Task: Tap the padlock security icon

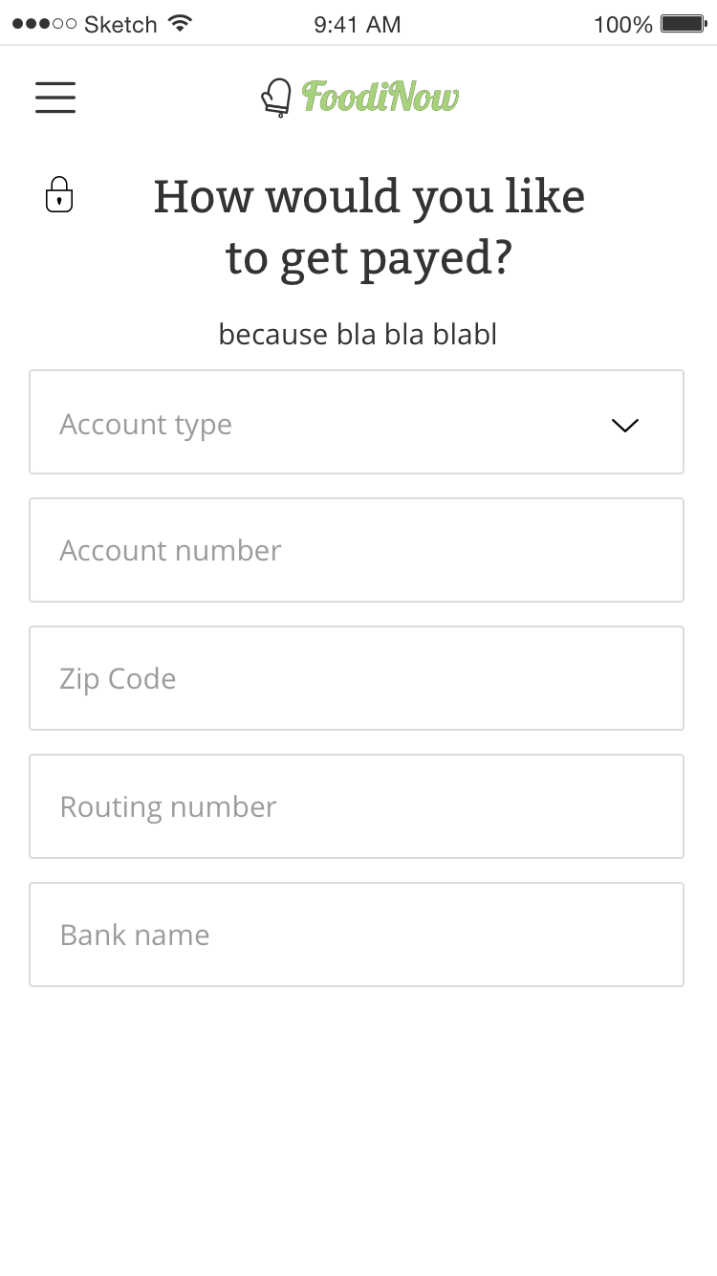Action: coord(59,194)
